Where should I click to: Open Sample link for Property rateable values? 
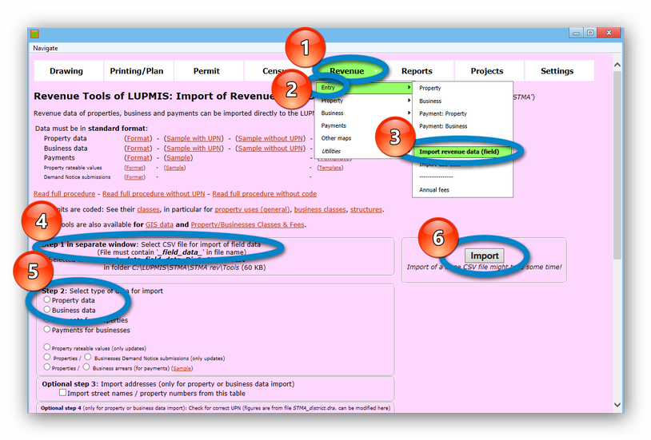coord(174,168)
